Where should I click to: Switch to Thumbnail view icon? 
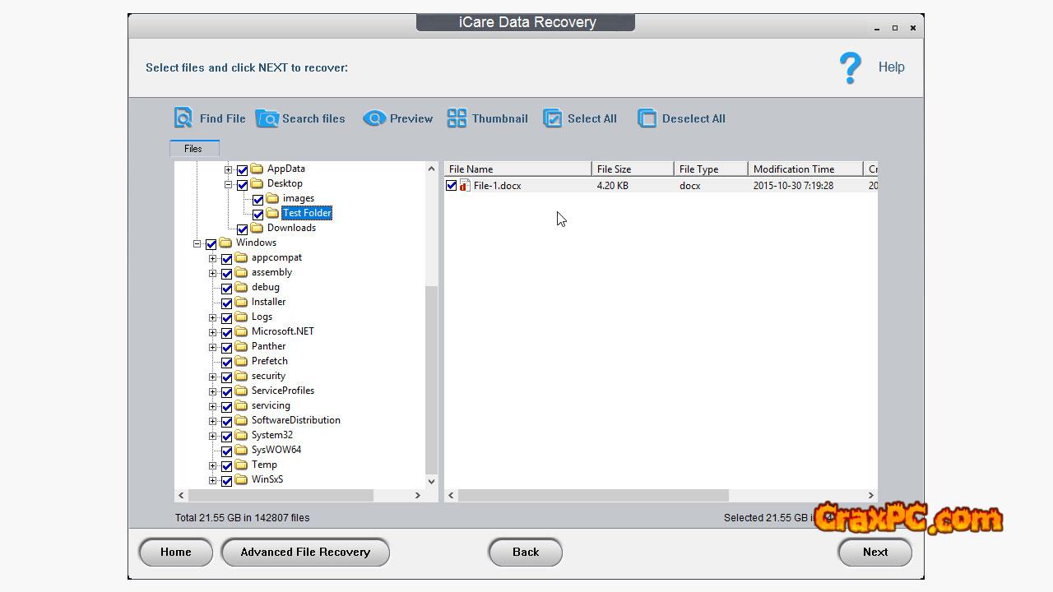click(457, 118)
